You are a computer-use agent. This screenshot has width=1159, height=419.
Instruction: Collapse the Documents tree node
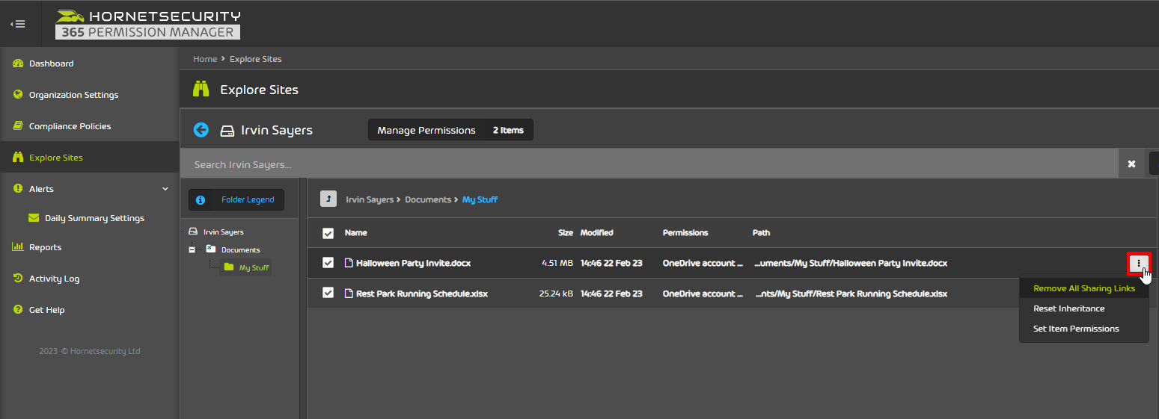tap(192, 250)
